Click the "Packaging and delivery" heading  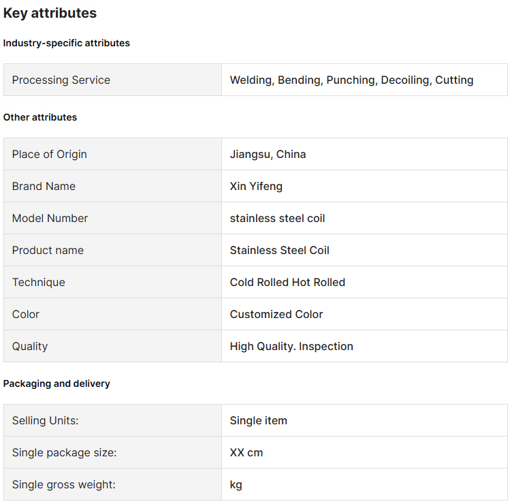coord(57,383)
